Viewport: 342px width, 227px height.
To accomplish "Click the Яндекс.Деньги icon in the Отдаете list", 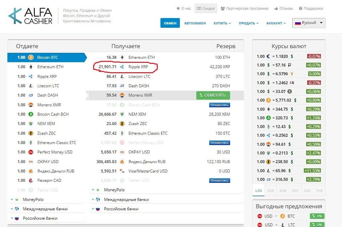I will (x=31, y=171).
